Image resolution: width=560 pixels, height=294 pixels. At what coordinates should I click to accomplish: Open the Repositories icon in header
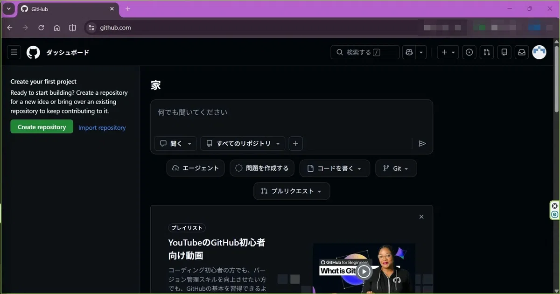pos(504,52)
